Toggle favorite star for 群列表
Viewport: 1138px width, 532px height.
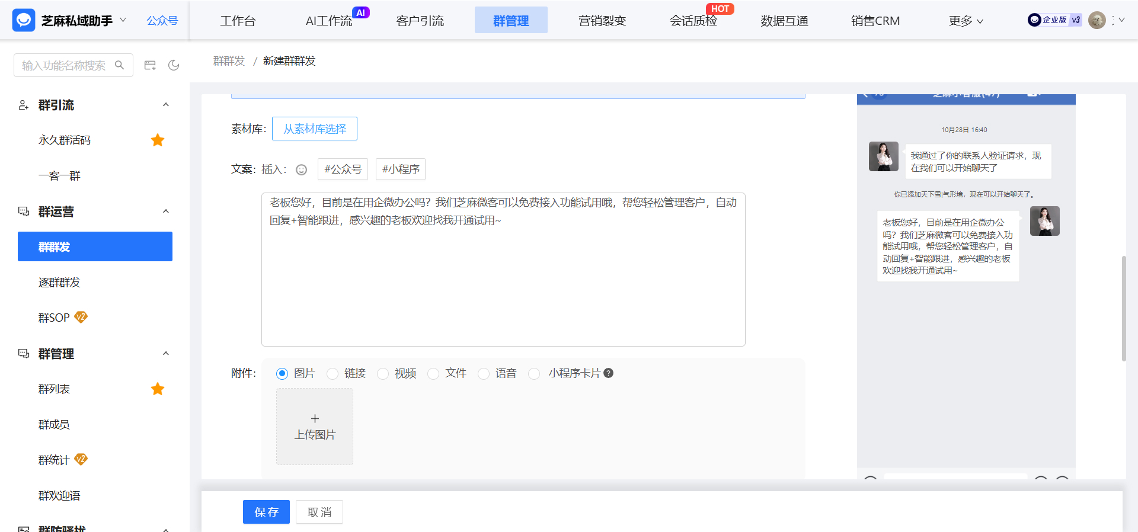[x=158, y=389]
